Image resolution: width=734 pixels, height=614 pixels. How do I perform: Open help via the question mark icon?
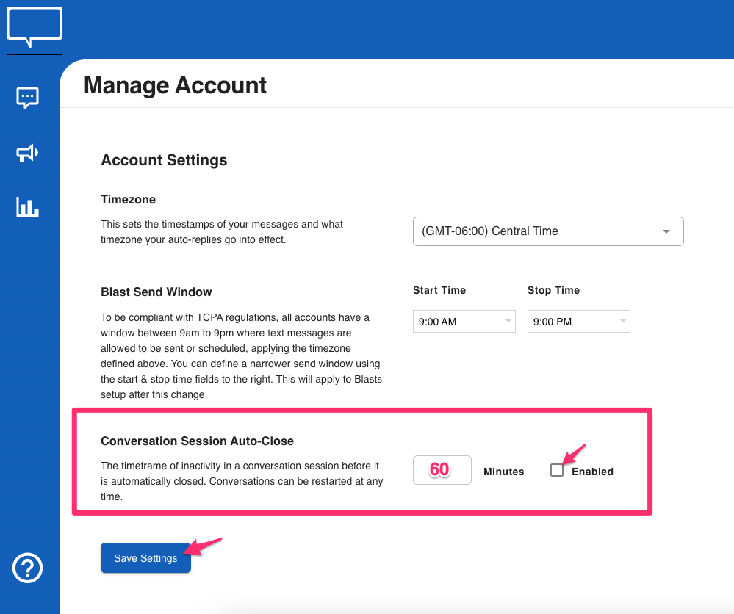click(x=28, y=568)
